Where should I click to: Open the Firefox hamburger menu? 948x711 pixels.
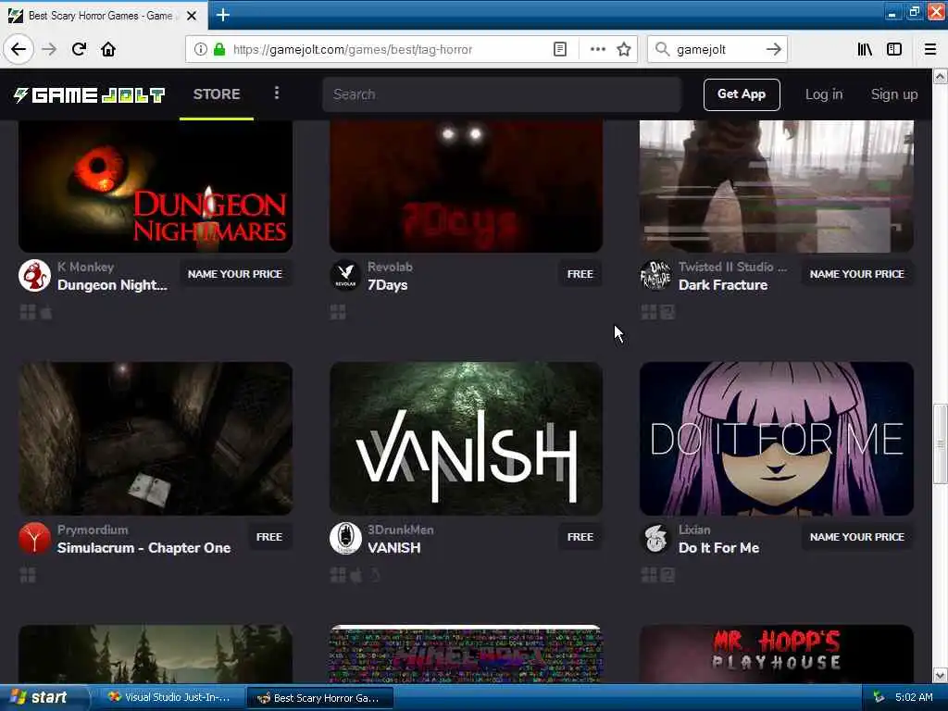coord(930,49)
